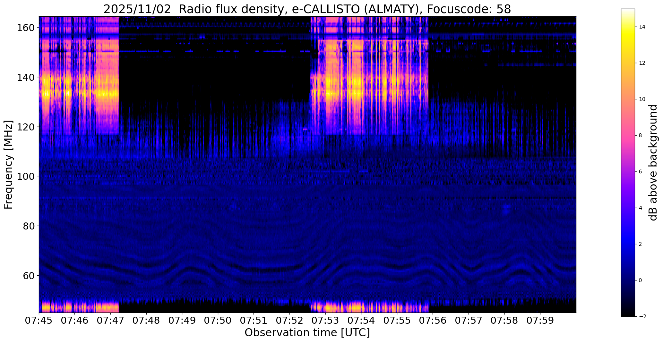
Task: Click the colorbar tick label 2
Action: coord(640,244)
